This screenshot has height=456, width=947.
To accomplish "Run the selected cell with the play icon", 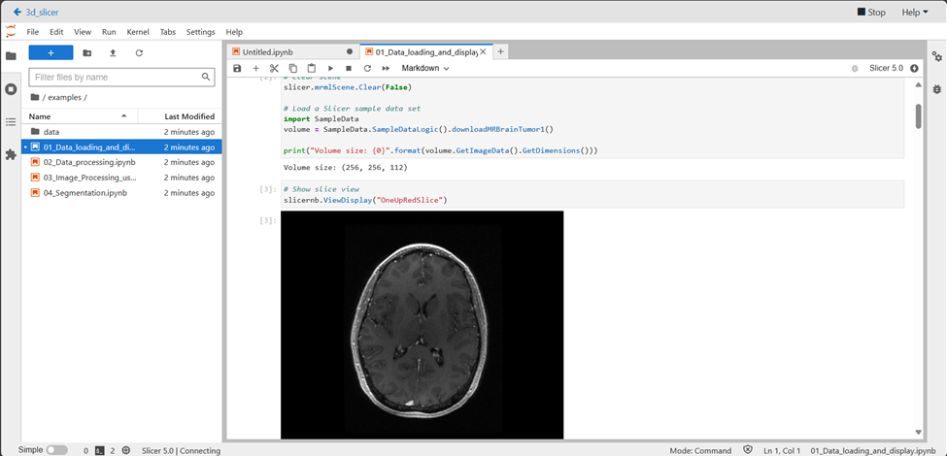I will coord(330,68).
